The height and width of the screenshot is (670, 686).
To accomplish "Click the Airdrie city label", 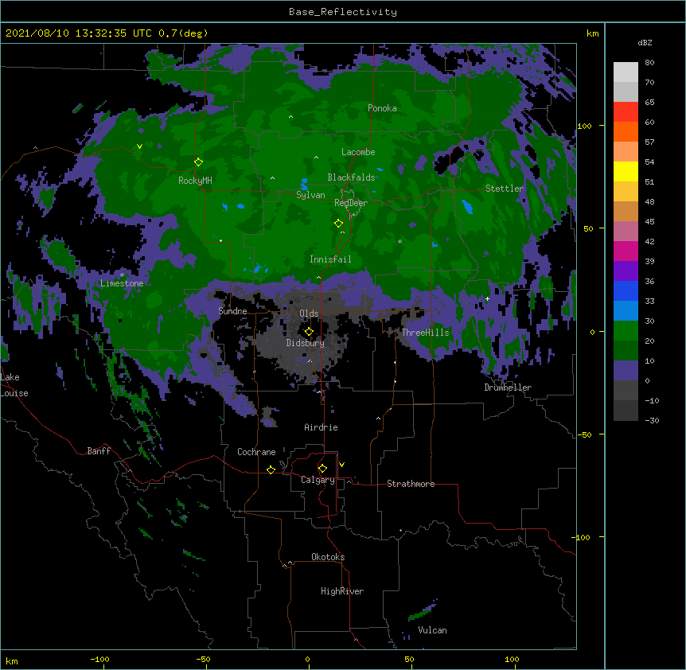I will point(321,427).
